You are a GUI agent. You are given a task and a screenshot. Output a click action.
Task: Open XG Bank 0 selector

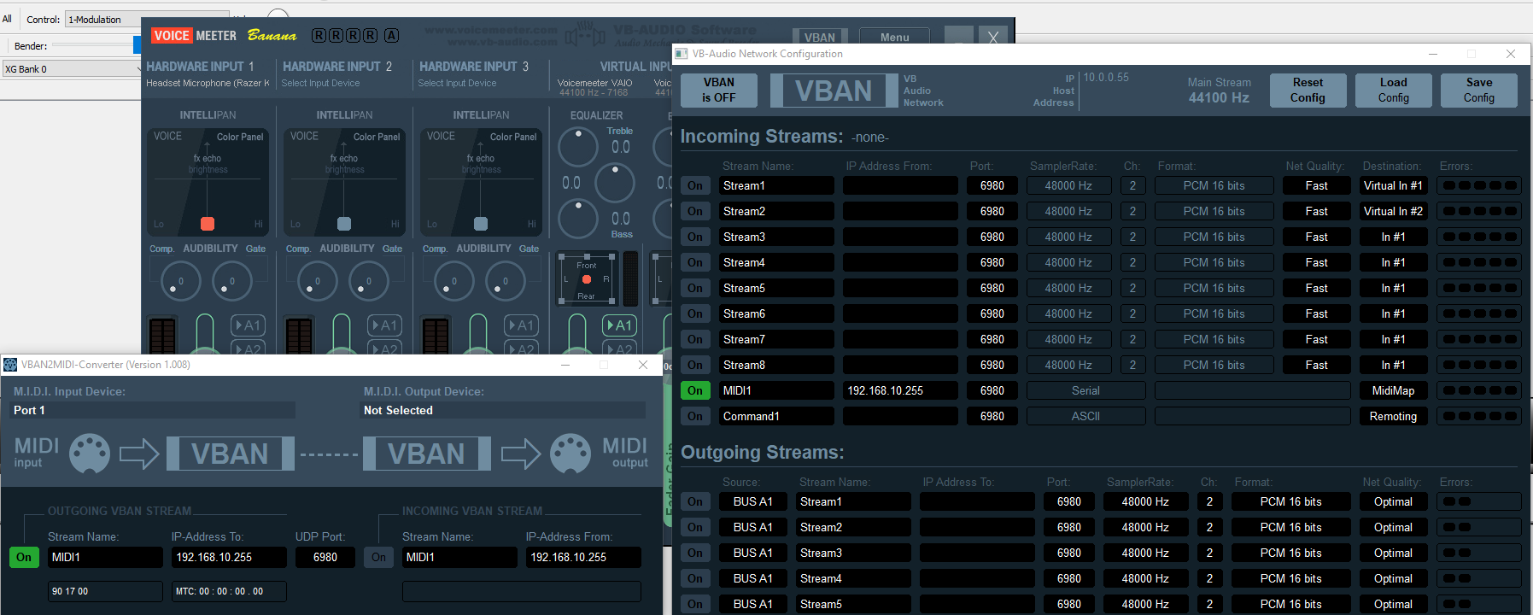[72, 69]
